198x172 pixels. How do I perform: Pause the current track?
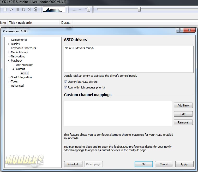click(17, 9)
